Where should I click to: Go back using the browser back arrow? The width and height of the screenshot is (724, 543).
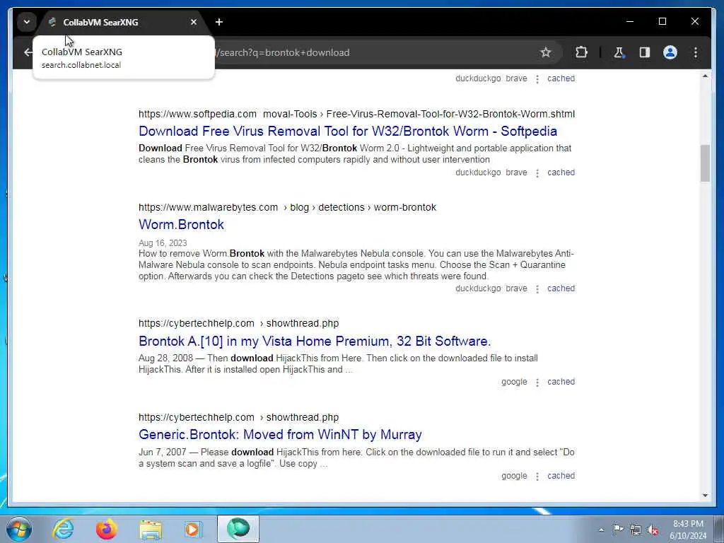coord(28,52)
